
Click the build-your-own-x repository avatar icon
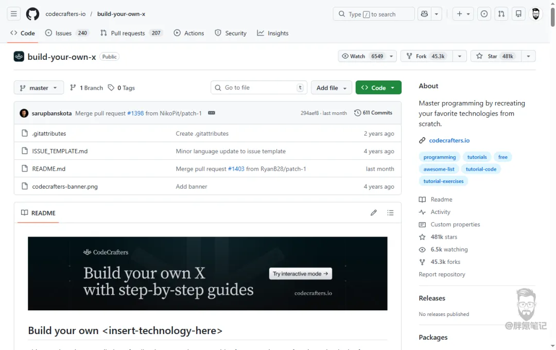[x=19, y=56]
